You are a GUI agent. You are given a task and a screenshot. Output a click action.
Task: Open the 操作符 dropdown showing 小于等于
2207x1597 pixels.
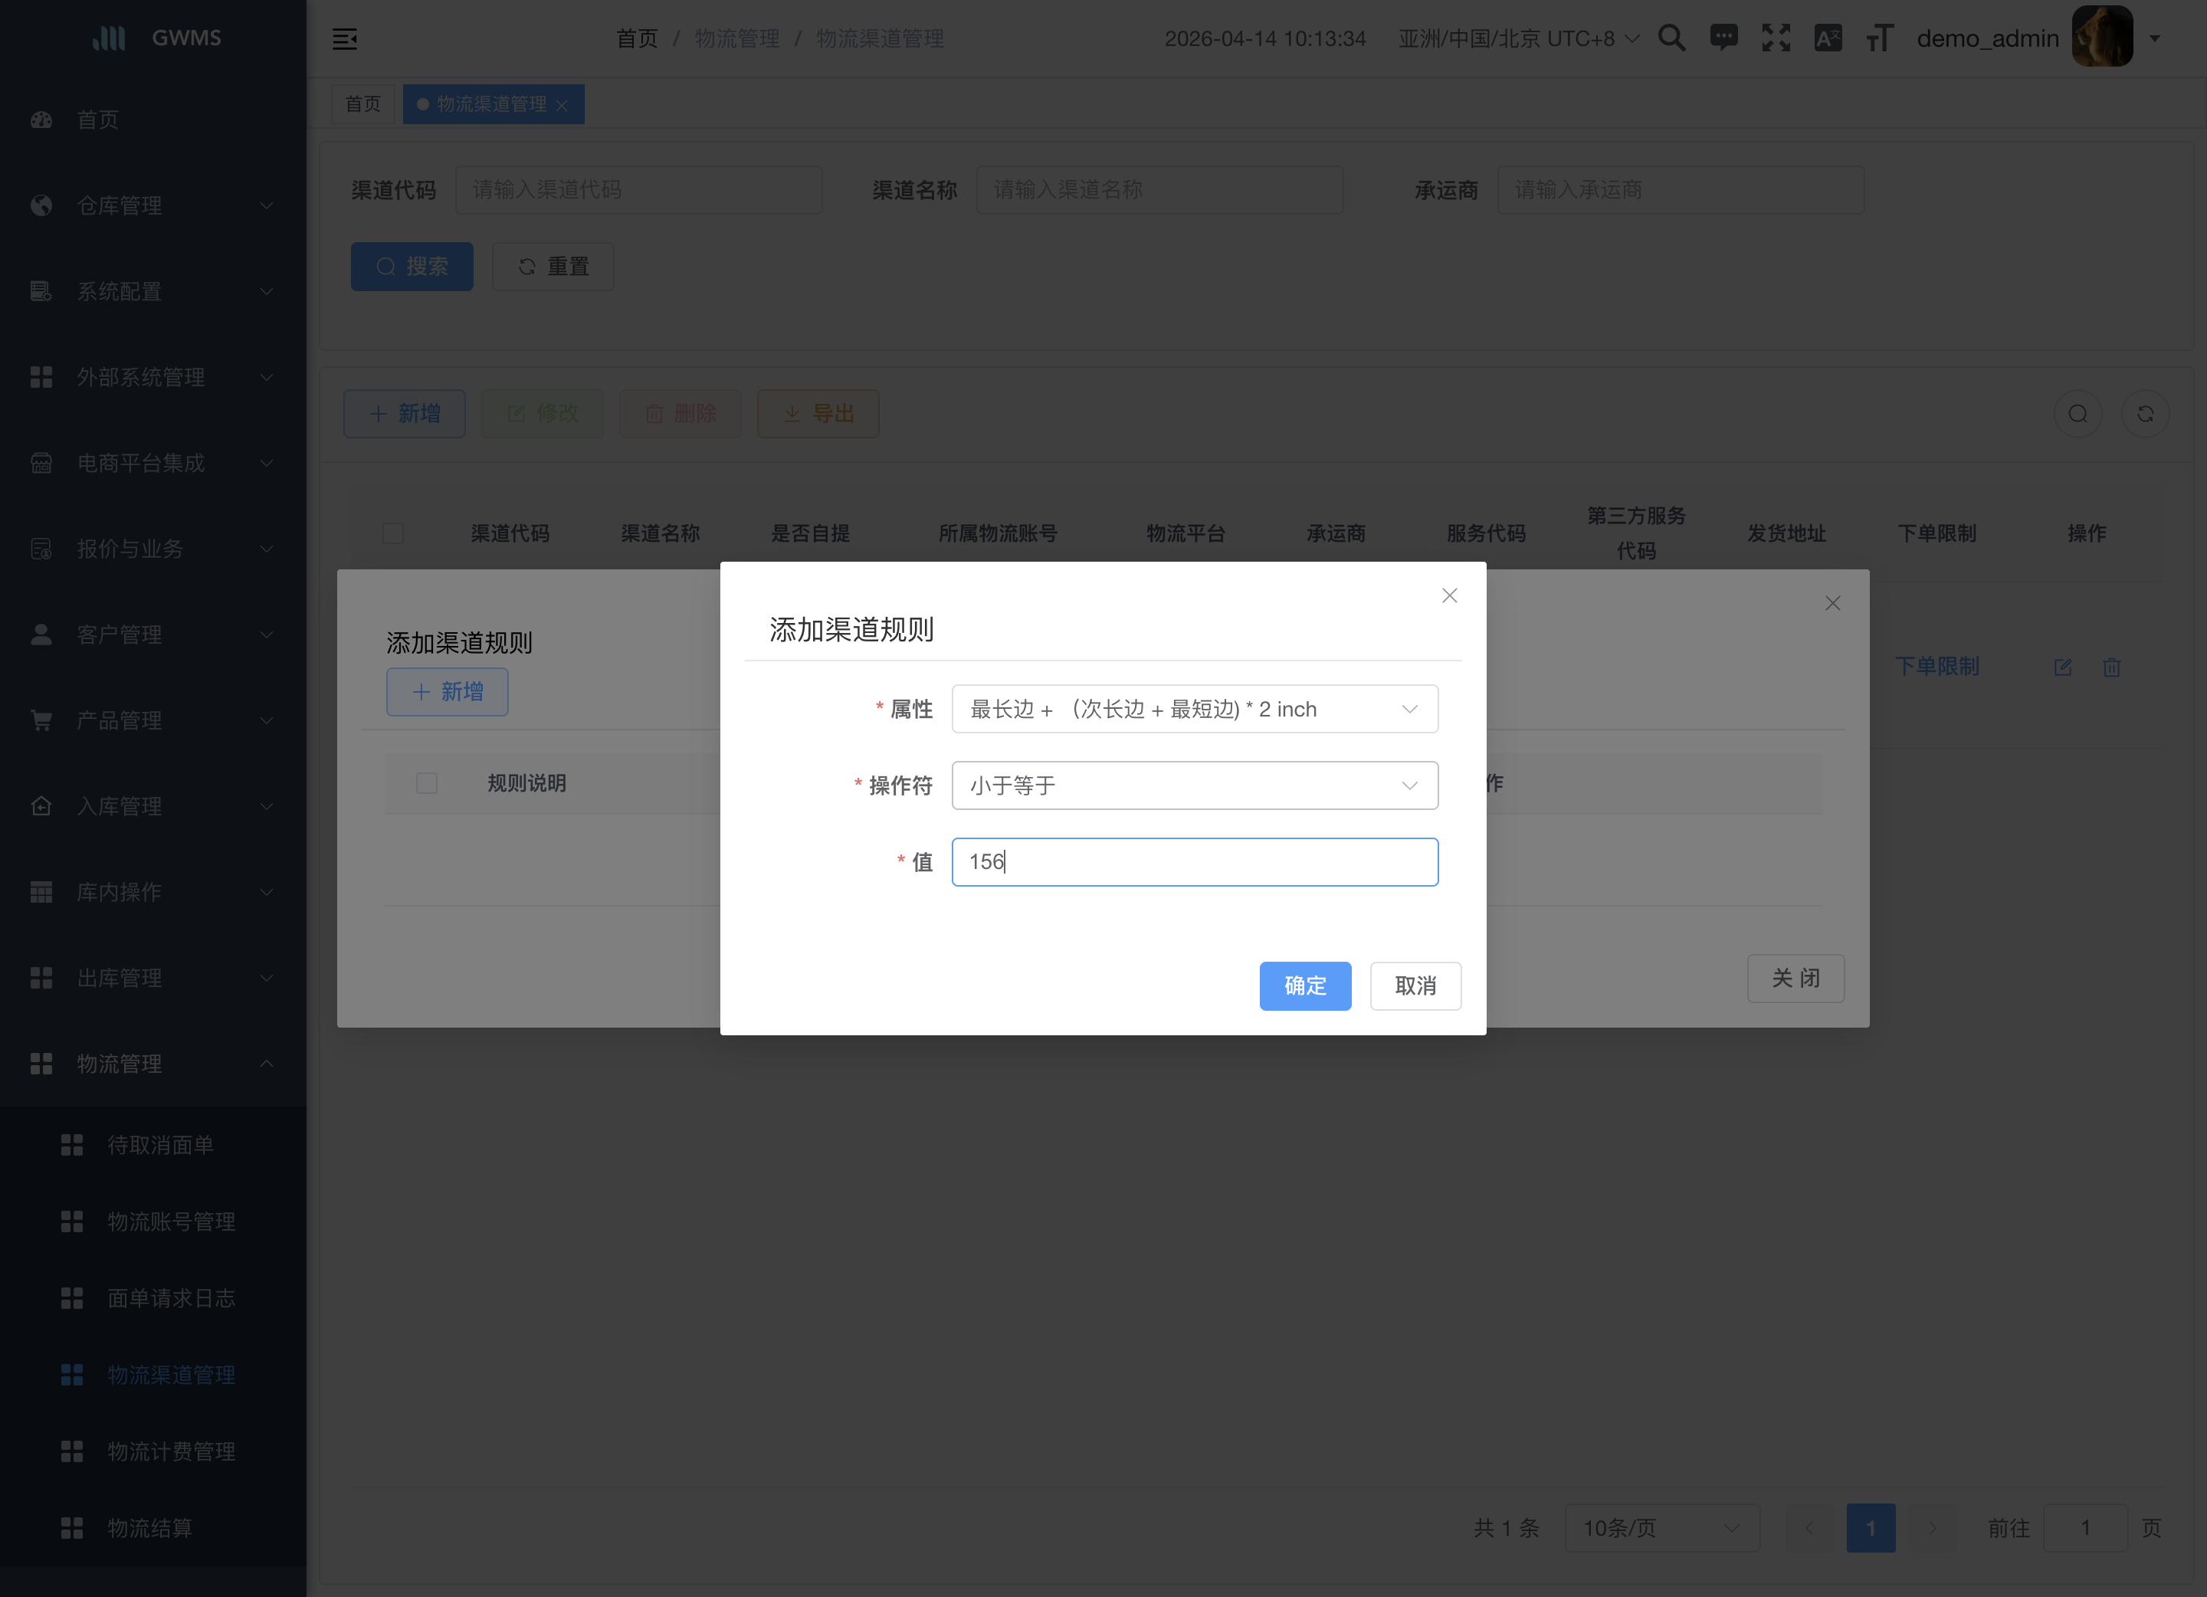click(1195, 785)
